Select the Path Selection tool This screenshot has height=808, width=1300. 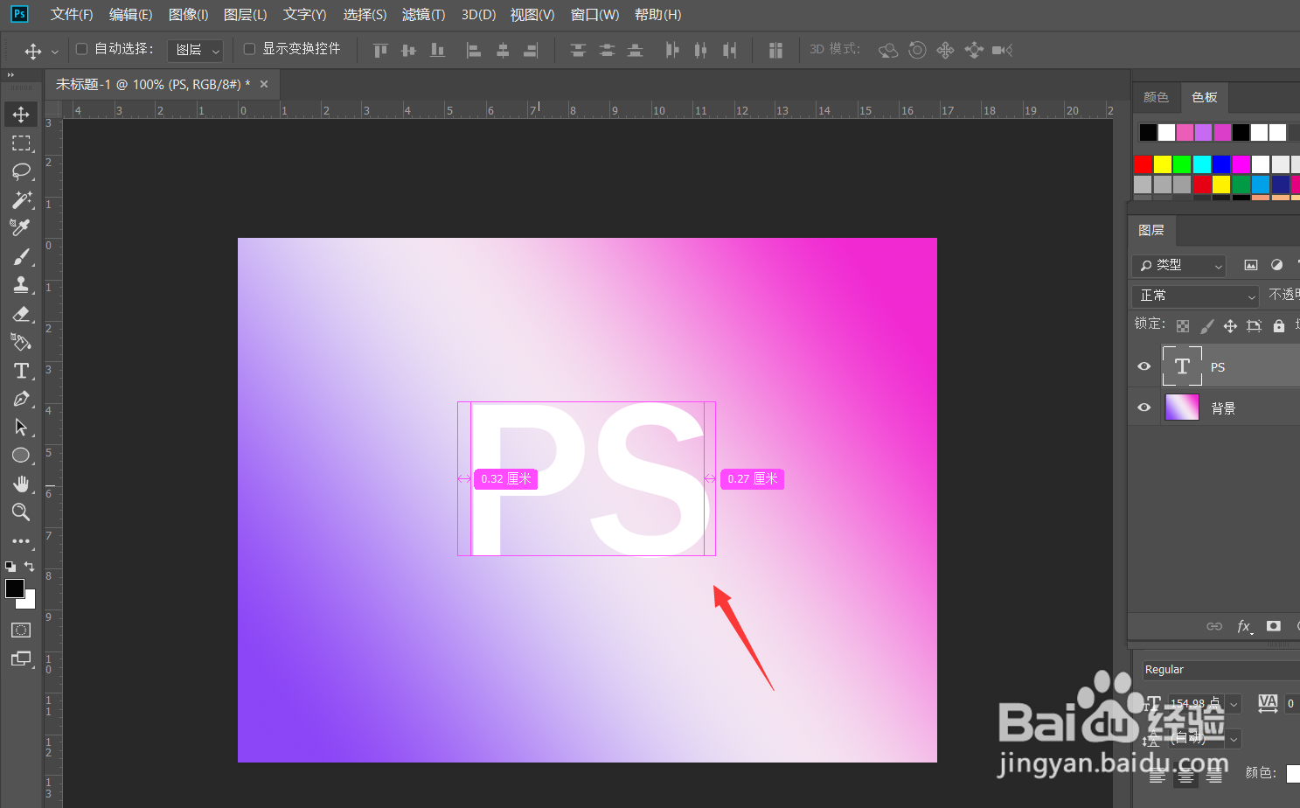21,427
